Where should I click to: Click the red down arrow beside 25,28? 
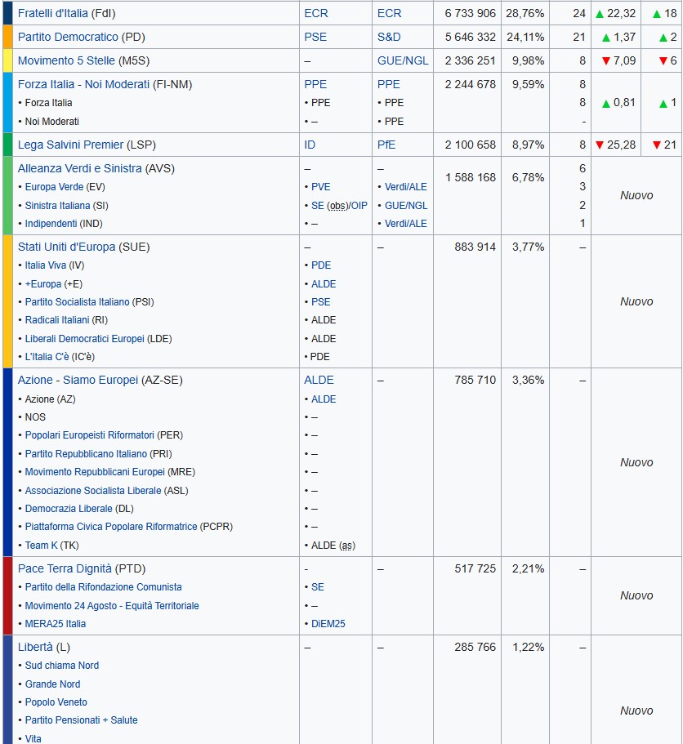pyautogui.click(x=600, y=145)
